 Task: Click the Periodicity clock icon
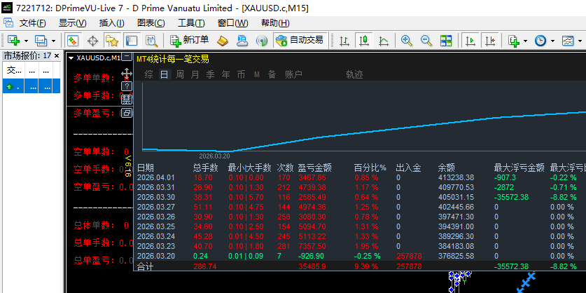(540, 41)
